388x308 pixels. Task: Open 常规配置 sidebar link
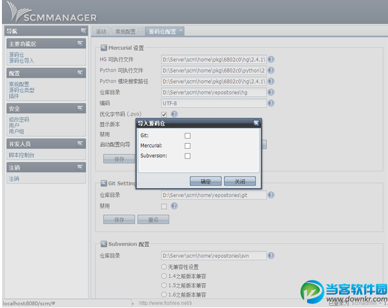[x=19, y=84]
